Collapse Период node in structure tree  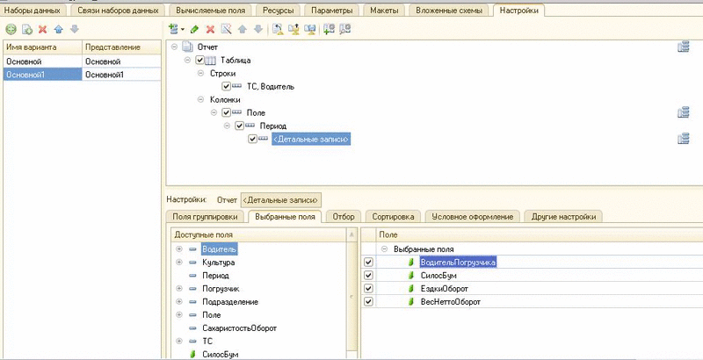pos(227,126)
